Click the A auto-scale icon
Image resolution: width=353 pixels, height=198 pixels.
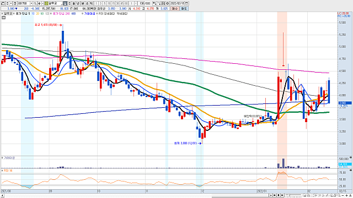351,196
